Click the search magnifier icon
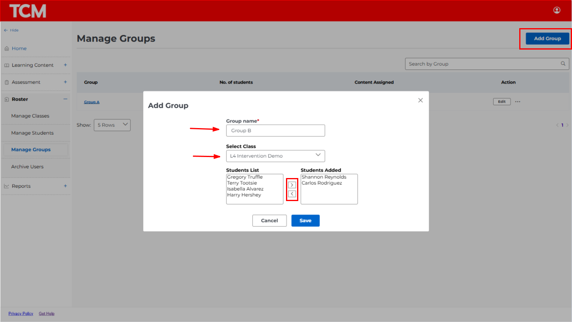 [563, 64]
